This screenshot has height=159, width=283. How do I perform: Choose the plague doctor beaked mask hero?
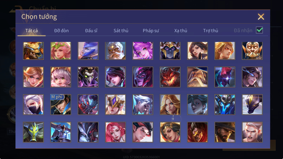point(88,77)
